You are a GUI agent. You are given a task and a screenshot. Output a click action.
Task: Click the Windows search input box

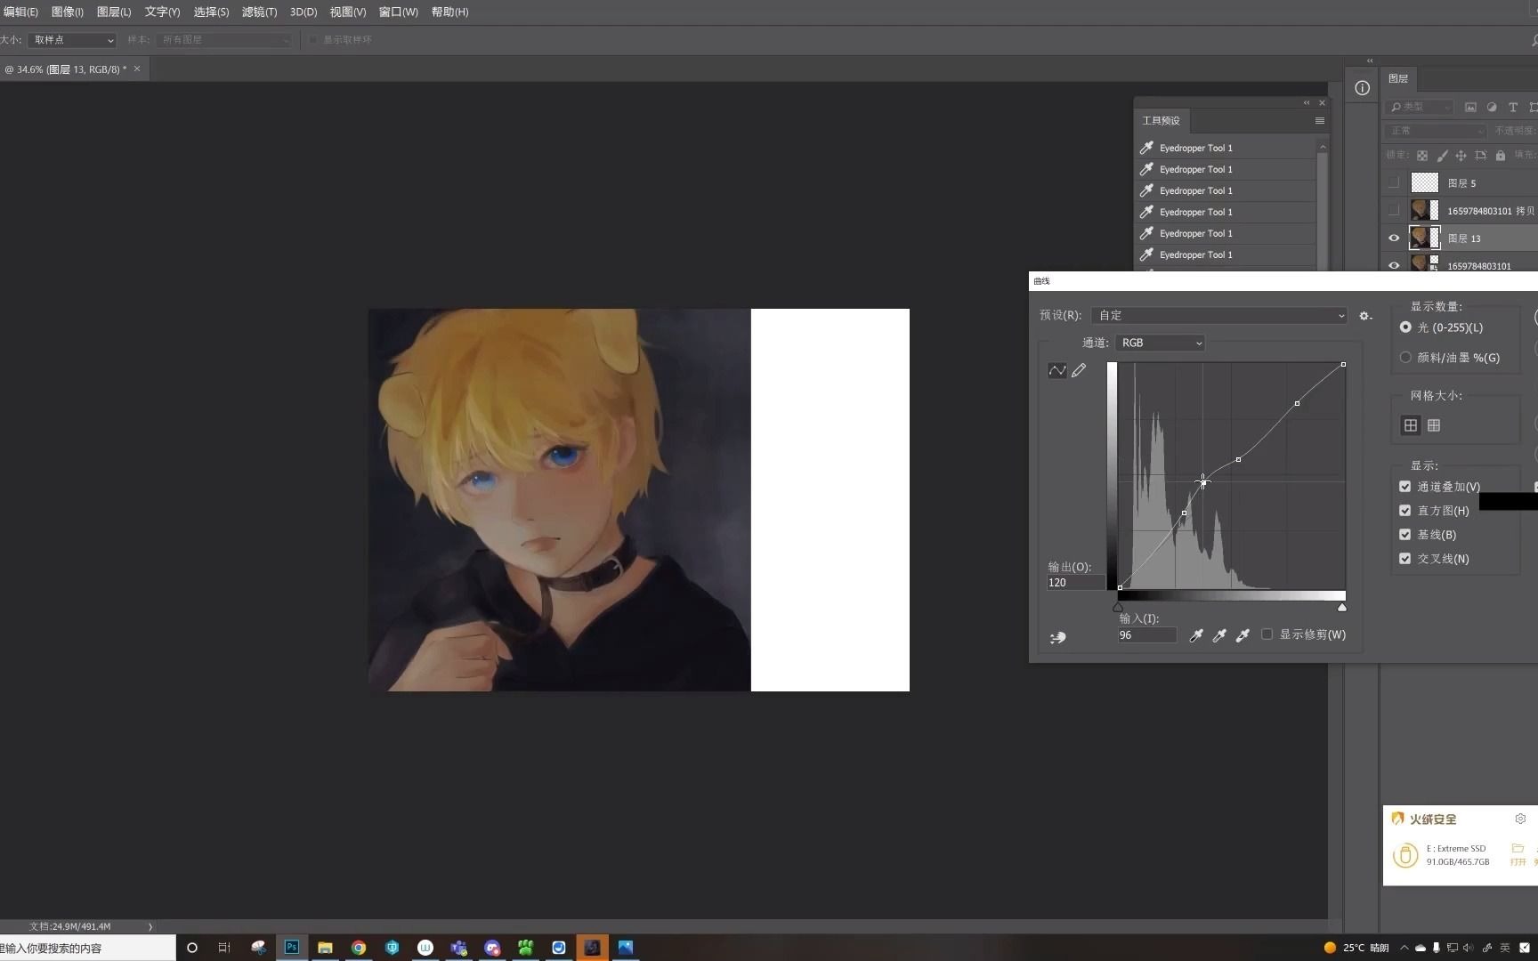[x=87, y=948]
